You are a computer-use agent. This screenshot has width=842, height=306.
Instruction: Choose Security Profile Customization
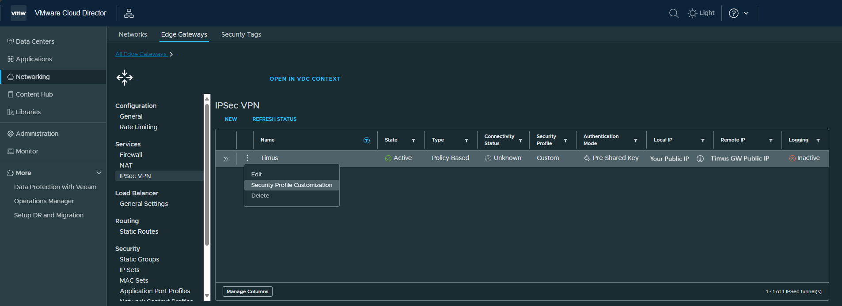[292, 185]
